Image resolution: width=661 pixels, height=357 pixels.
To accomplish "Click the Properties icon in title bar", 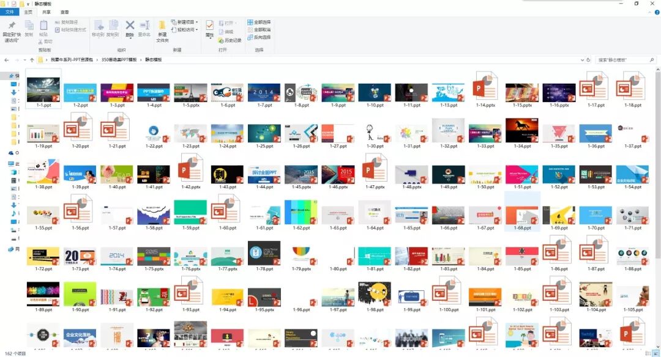I will click(x=14, y=4).
